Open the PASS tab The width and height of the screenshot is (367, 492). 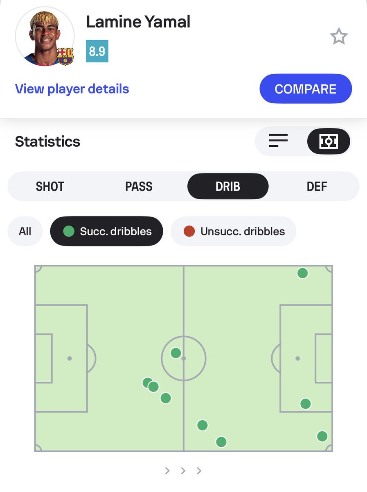click(x=139, y=187)
